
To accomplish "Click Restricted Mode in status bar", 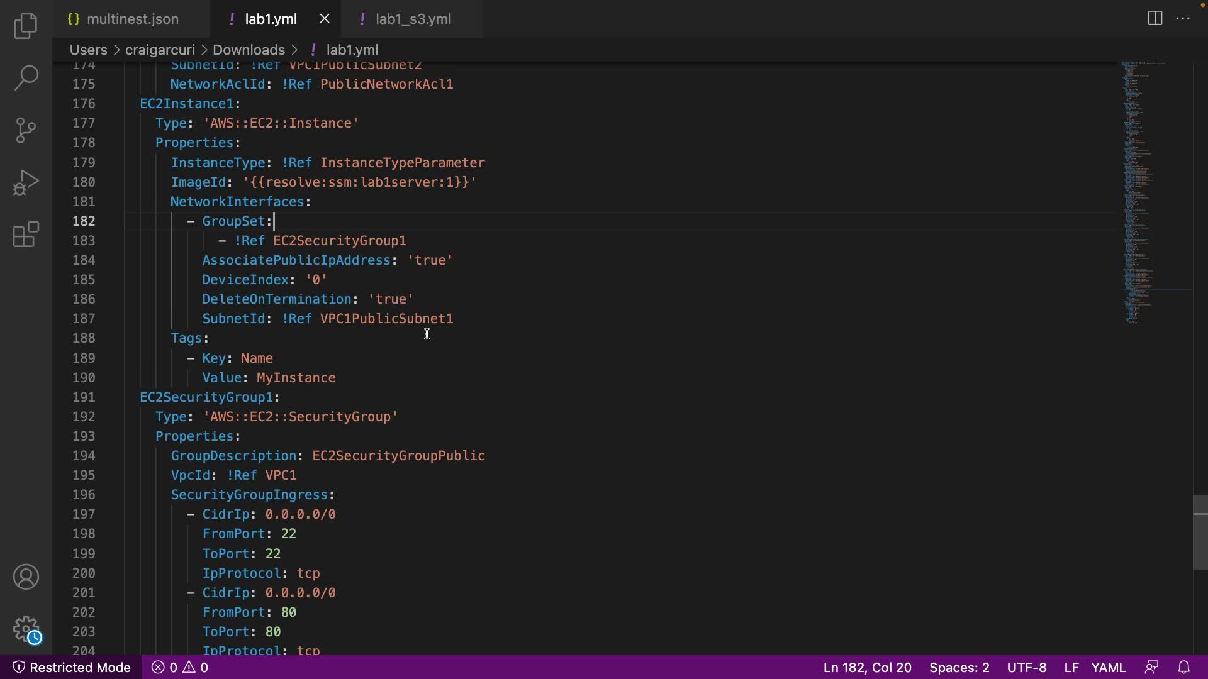I will click(x=72, y=667).
